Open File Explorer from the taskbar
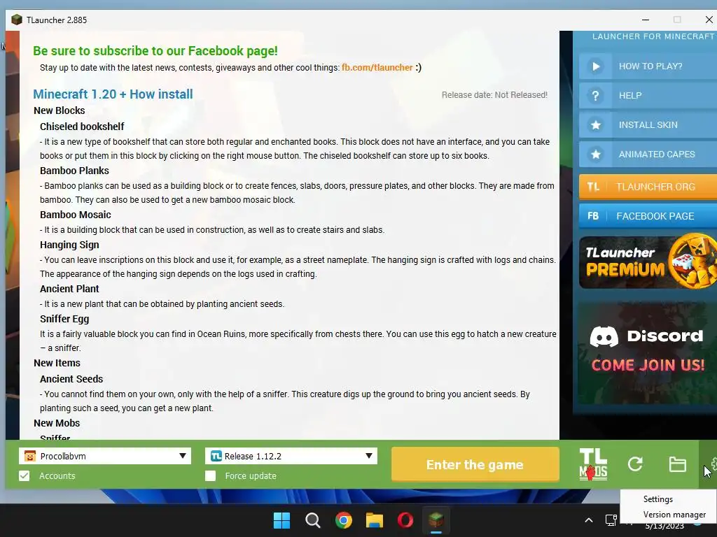Viewport: 717px width, 537px height. [374, 520]
